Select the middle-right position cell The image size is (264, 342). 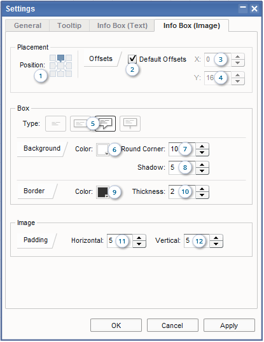(69, 65)
